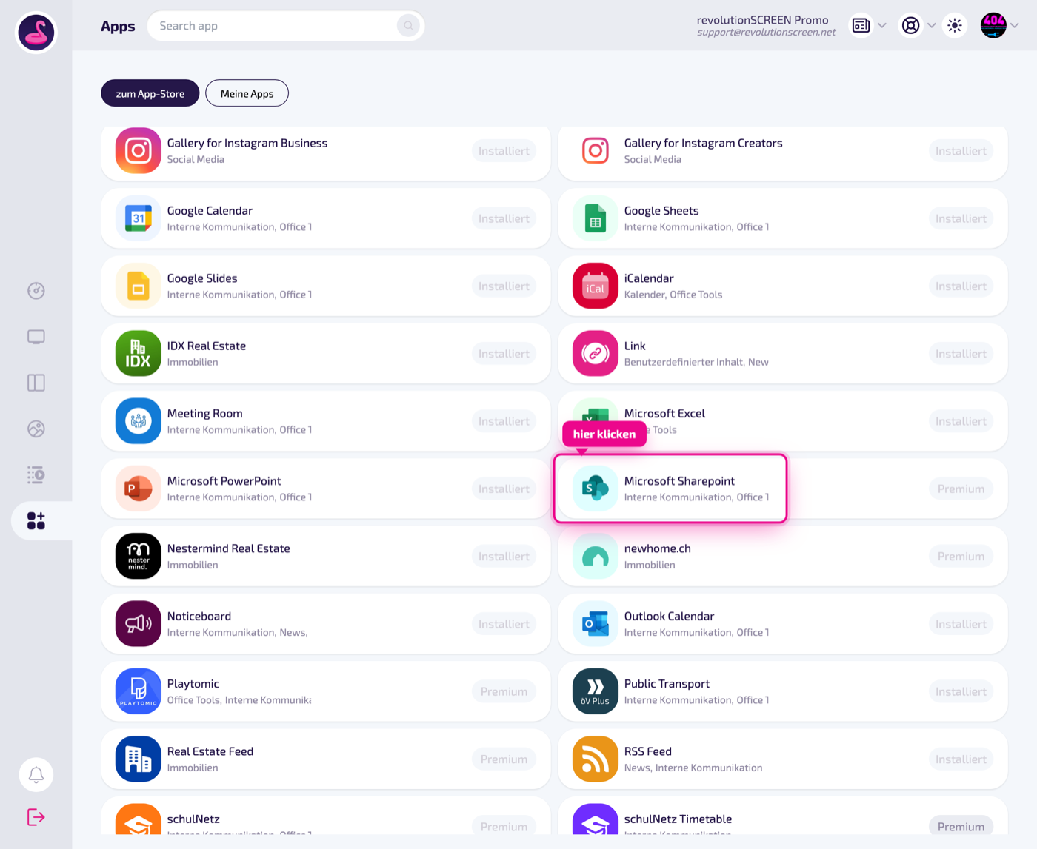Screen dimensions: 1037x849
Task: Open notifications bell icon
Action: 36,774
